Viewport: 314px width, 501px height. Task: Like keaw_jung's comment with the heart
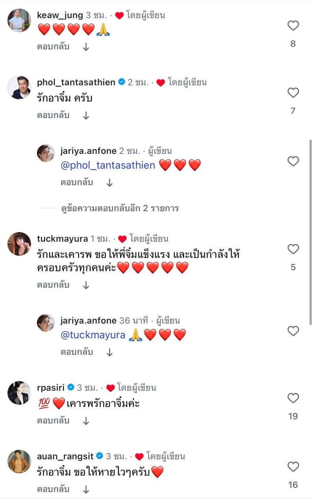click(293, 26)
